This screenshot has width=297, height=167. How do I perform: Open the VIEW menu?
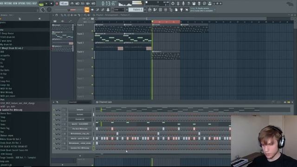(x=15, y=3)
